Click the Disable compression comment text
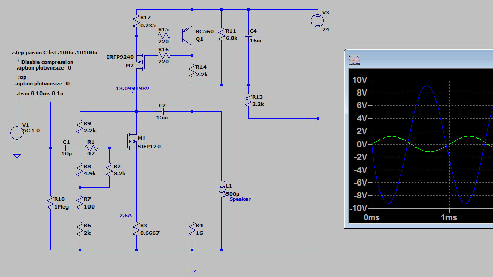This screenshot has height=277, width=493. 45,62
